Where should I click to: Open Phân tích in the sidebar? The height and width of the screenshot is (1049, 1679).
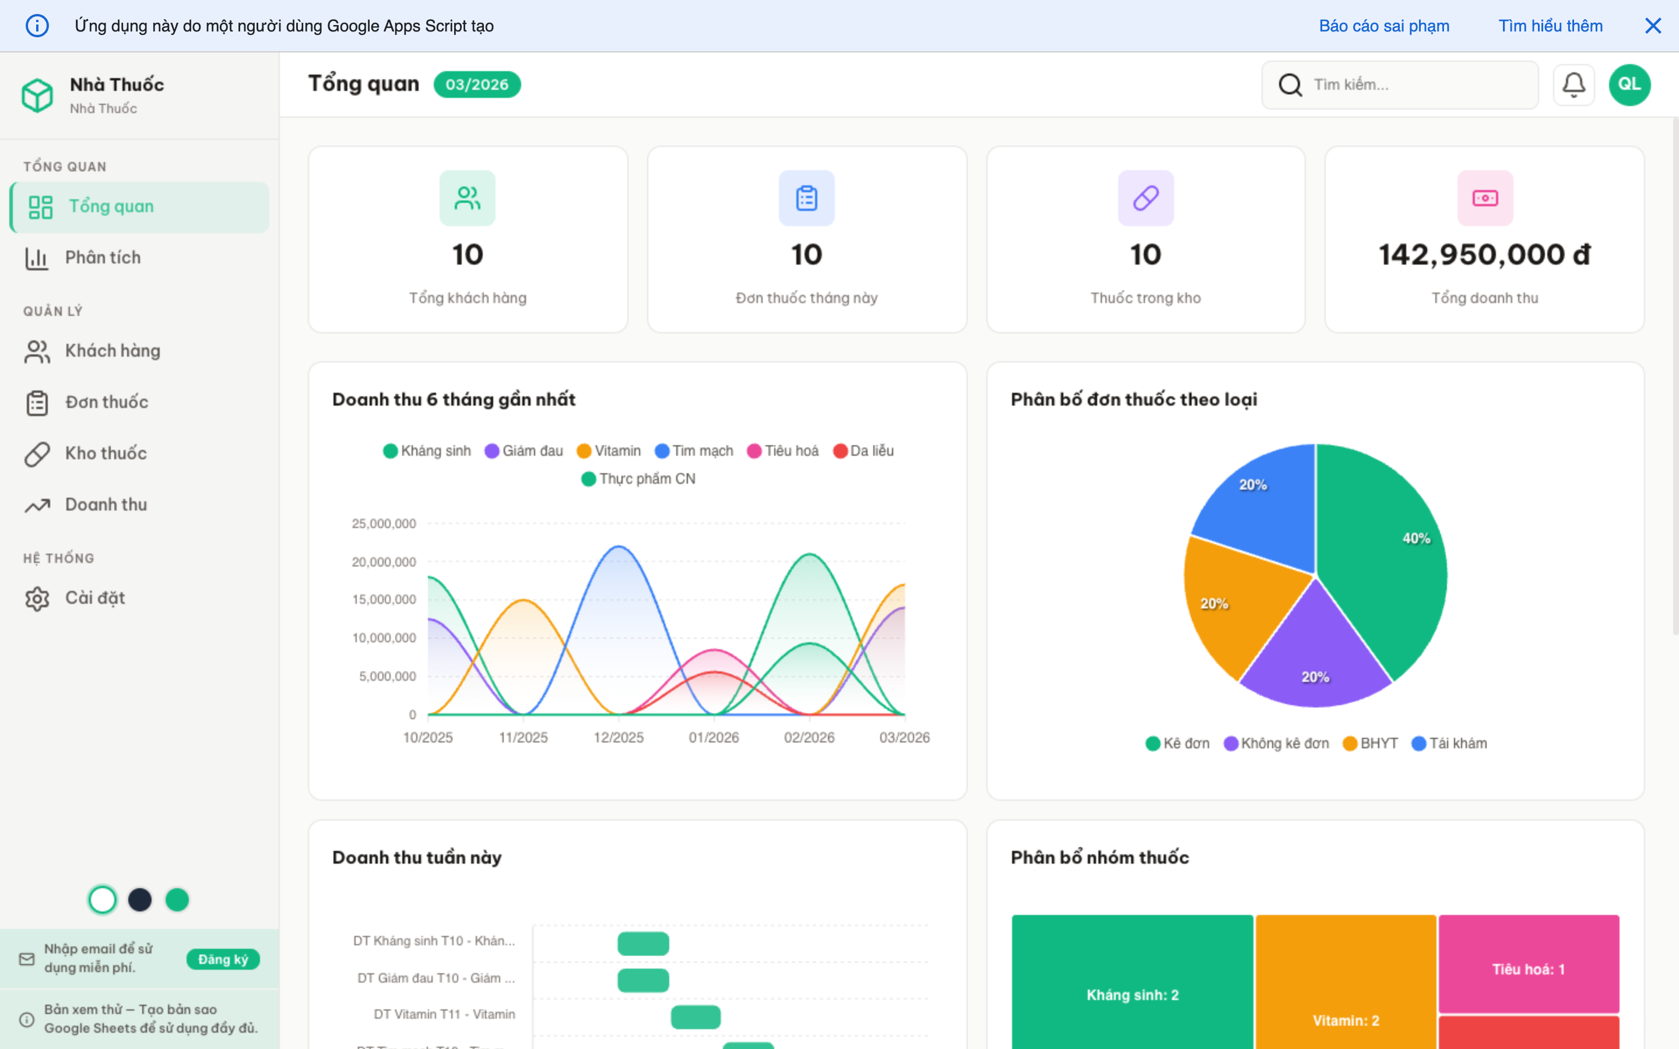103,258
